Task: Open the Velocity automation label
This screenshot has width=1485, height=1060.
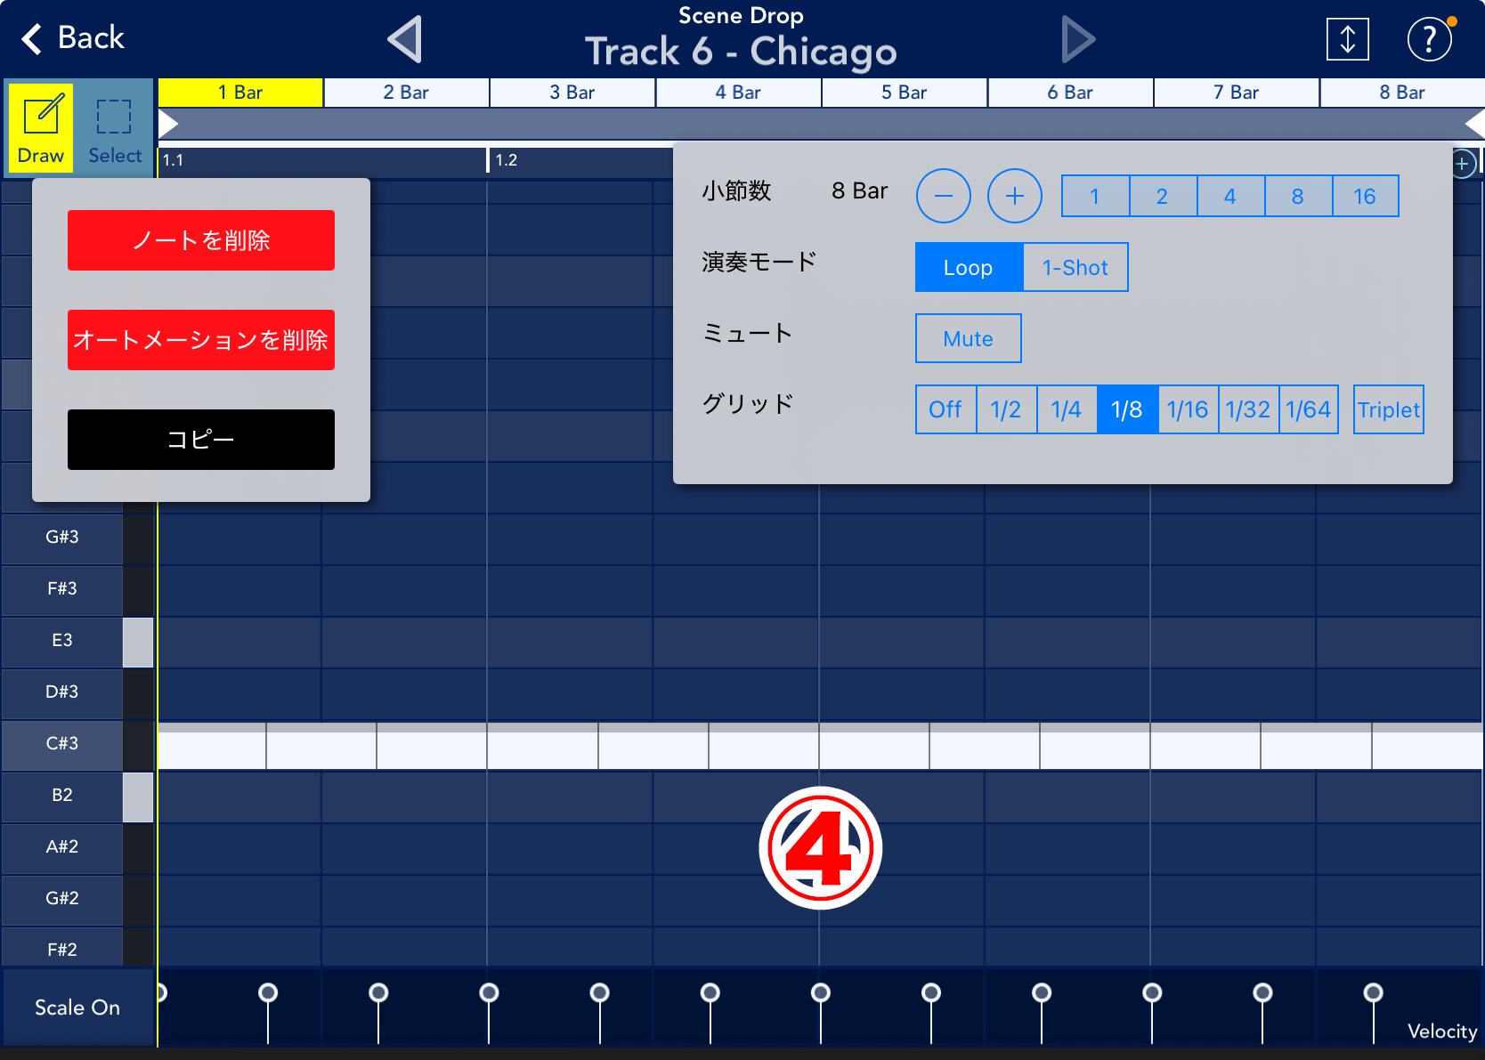Action: 1442,1031
